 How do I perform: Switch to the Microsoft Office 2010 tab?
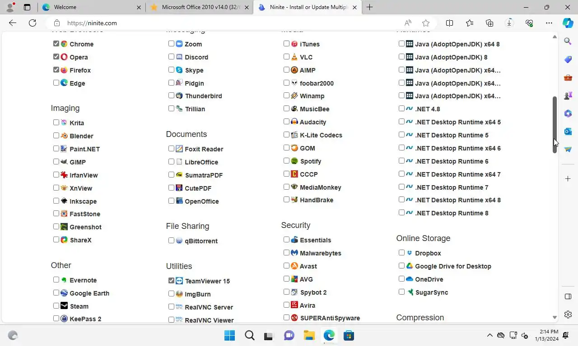[199, 7]
